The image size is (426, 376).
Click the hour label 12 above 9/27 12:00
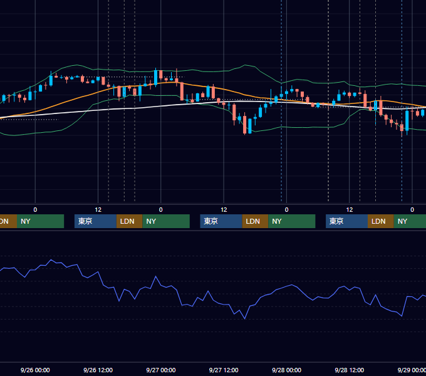(x=224, y=210)
